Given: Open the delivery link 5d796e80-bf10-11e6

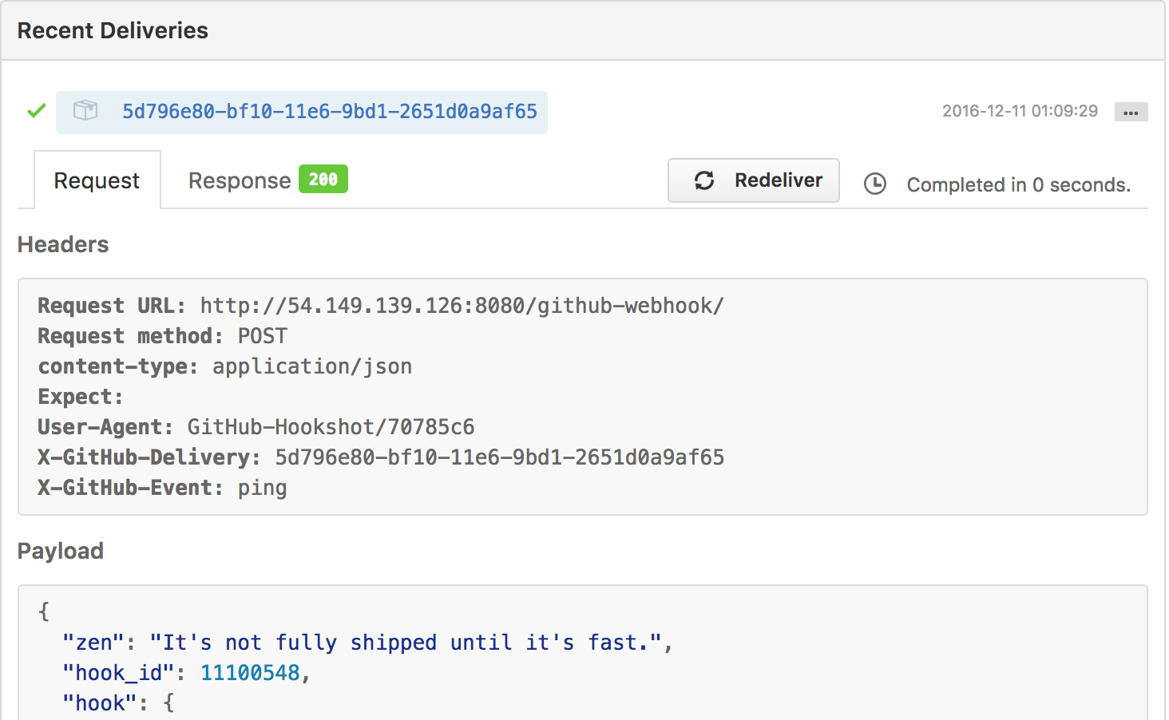Looking at the screenshot, I should tap(329, 112).
